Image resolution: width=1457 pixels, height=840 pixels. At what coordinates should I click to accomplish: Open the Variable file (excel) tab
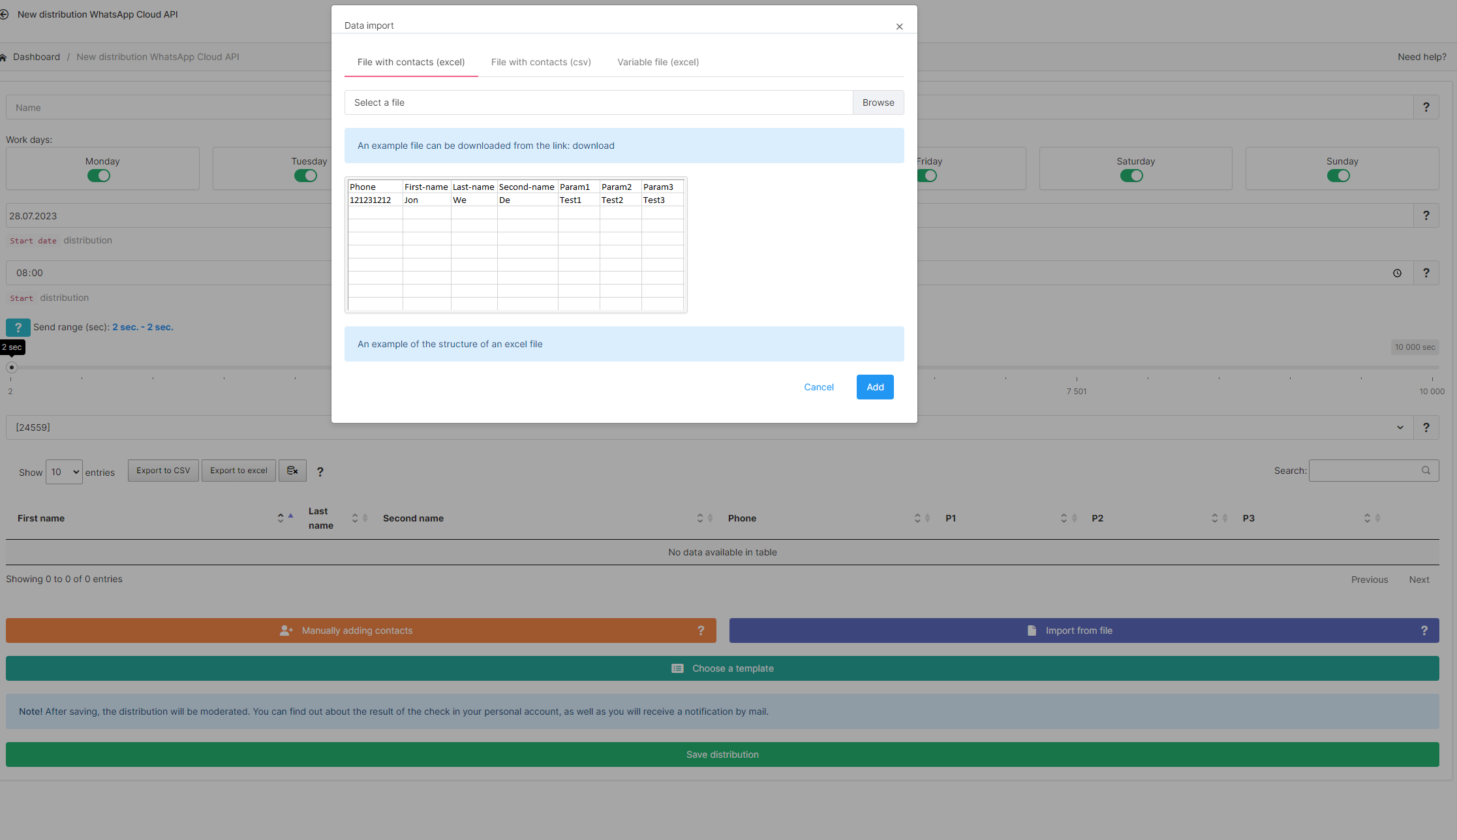pyautogui.click(x=658, y=62)
